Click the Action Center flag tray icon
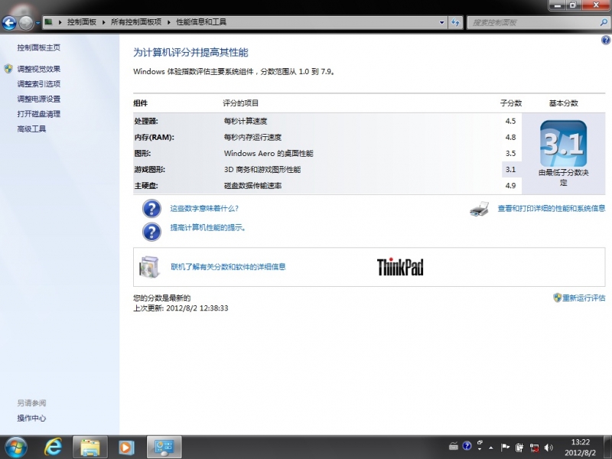This screenshot has width=612, height=459. (x=505, y=447)
